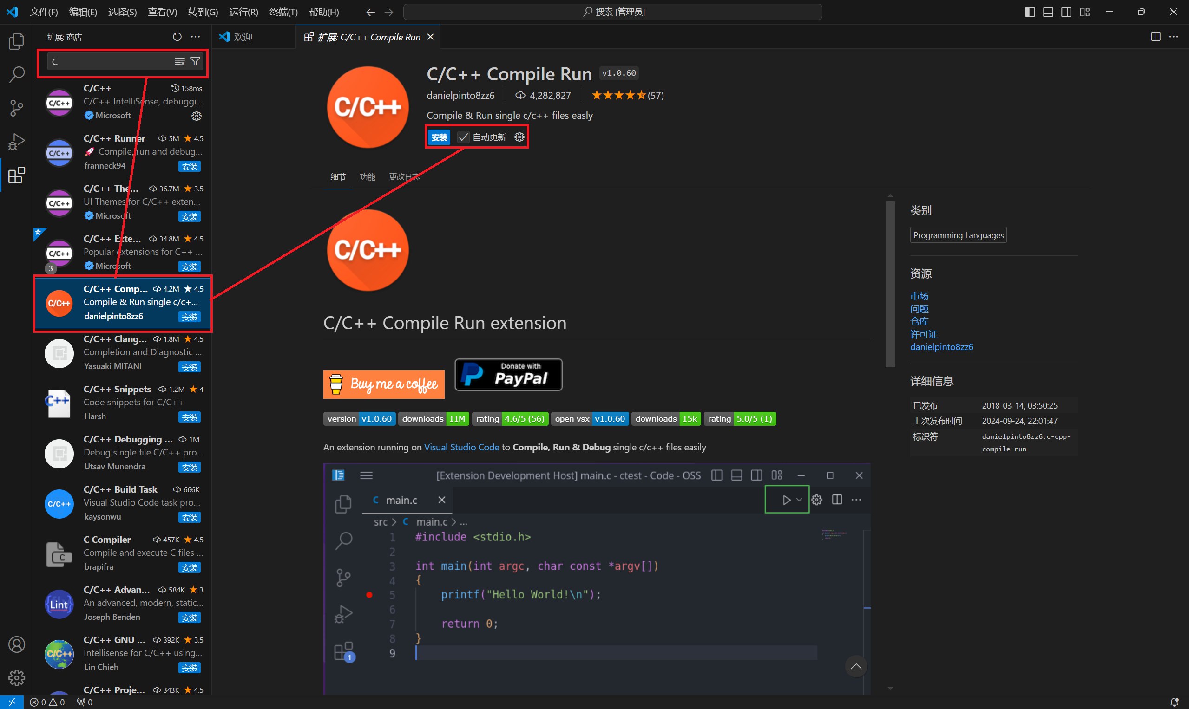Toggle primary side bar layout icon

1030,12
